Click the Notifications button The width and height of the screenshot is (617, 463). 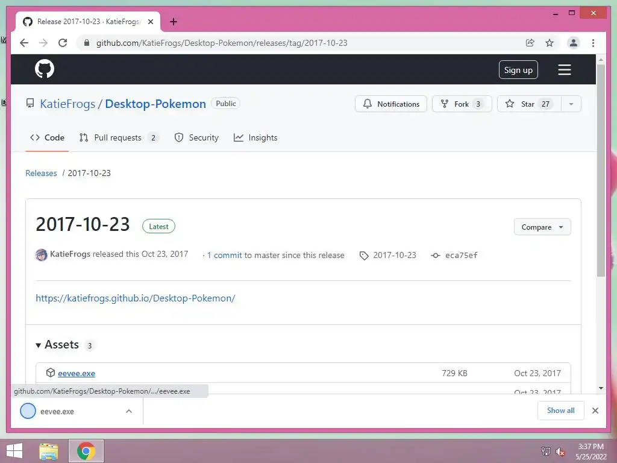click(x=390, y=104)
